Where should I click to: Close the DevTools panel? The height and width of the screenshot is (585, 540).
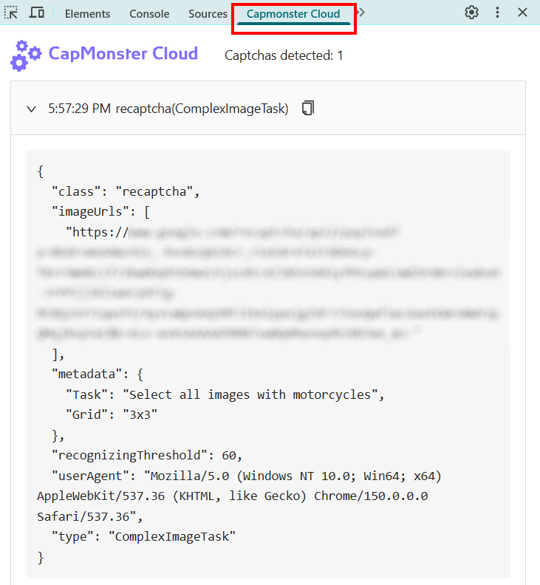522,13
